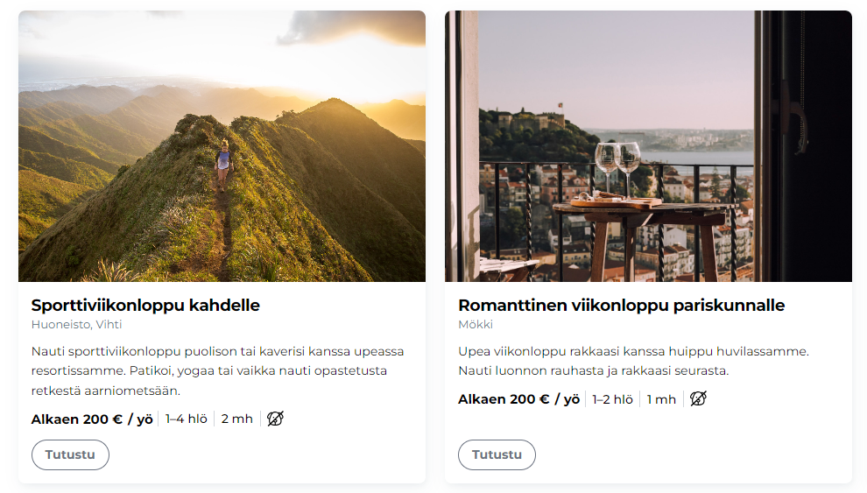
Task: Click the Sporttiviikonloppu price Alkaen 200 € / yö
Action: tap(92, 419)
